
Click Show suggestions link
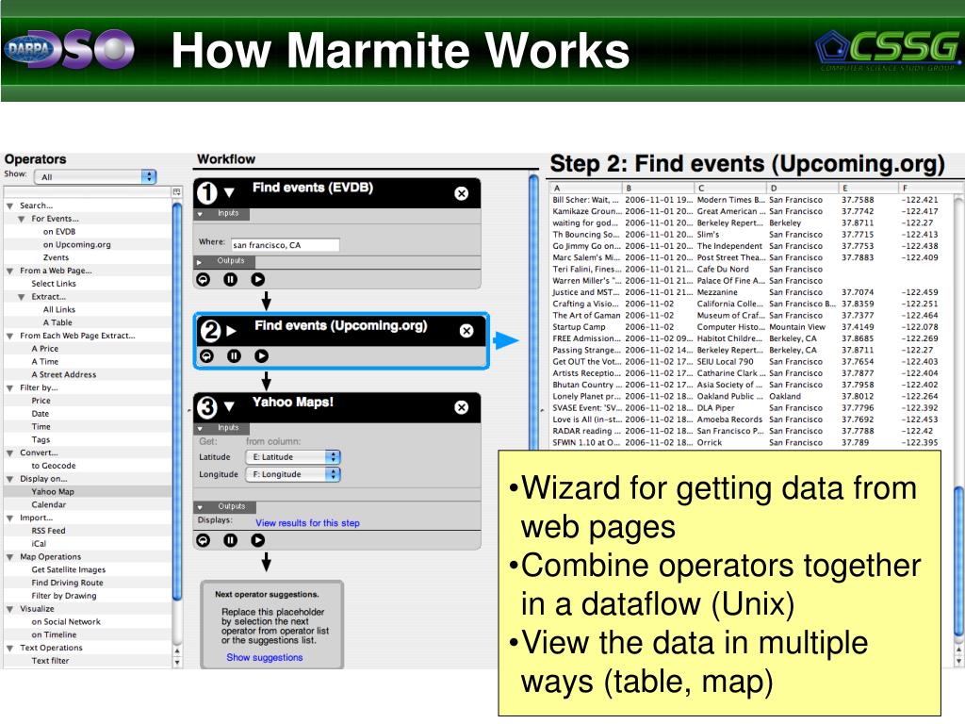coord(265,657)
